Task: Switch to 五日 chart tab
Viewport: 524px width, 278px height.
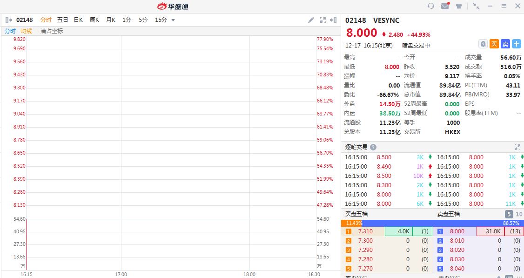Action: click(62, 20)
